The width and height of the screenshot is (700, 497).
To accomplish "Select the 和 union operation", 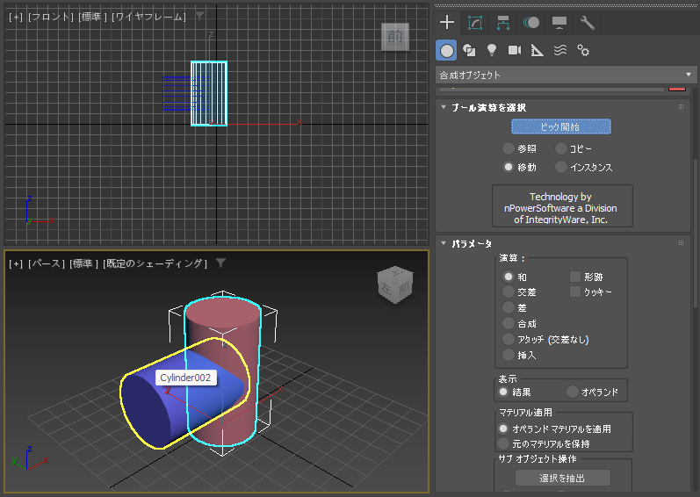I will [x=509, y=277].
